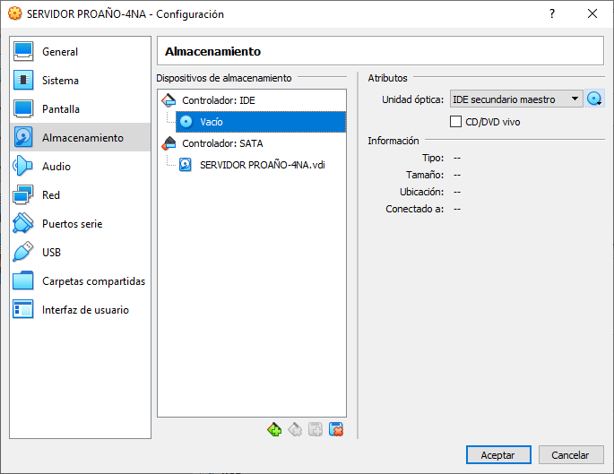Choose a virtual optical disk file icon
Viewport: 614px width, 474px height.
point(594,99)
